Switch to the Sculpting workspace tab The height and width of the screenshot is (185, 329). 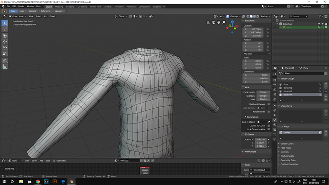70,7
